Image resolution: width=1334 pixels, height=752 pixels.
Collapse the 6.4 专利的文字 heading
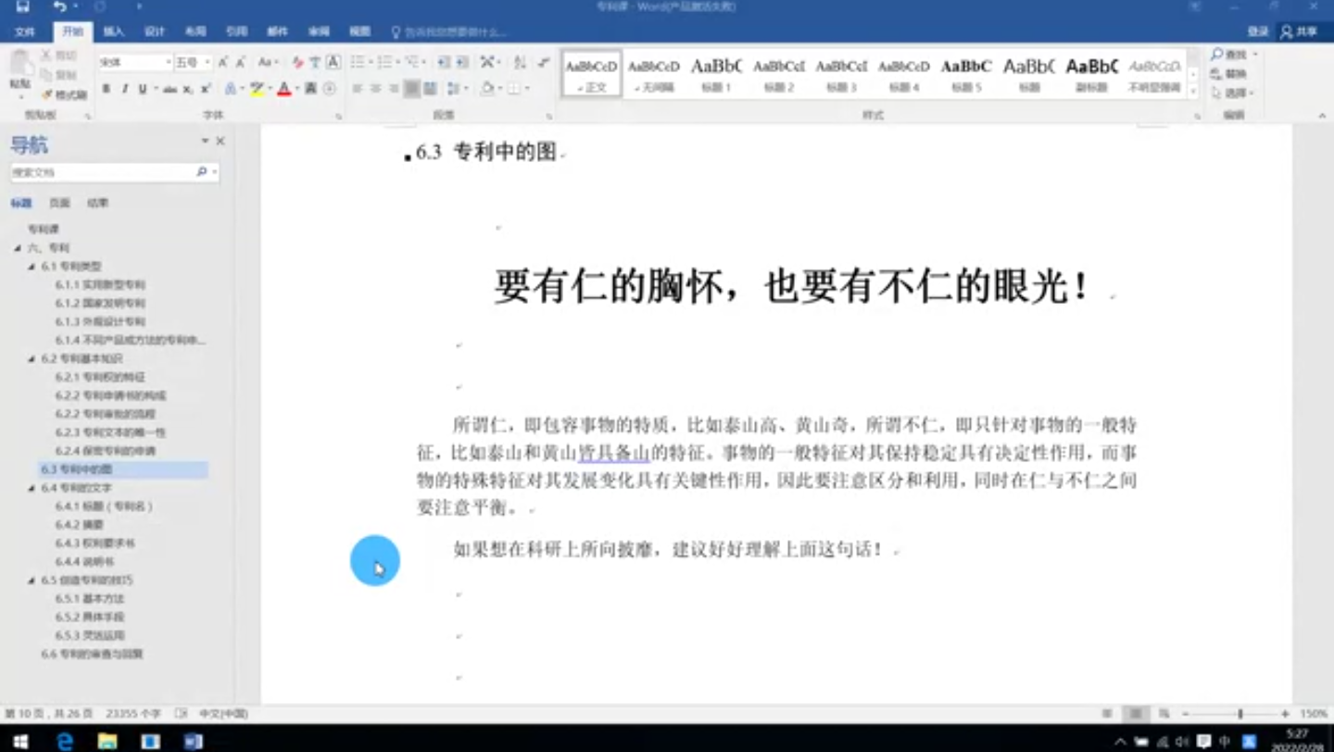point(31,488)
